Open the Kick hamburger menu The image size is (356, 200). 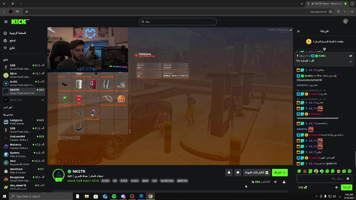point(6,22)
